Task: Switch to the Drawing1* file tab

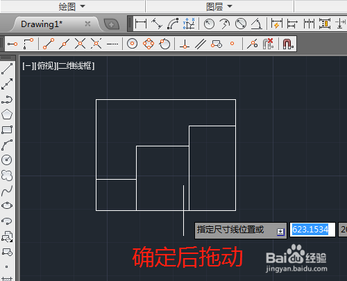Action: [42, 24]
